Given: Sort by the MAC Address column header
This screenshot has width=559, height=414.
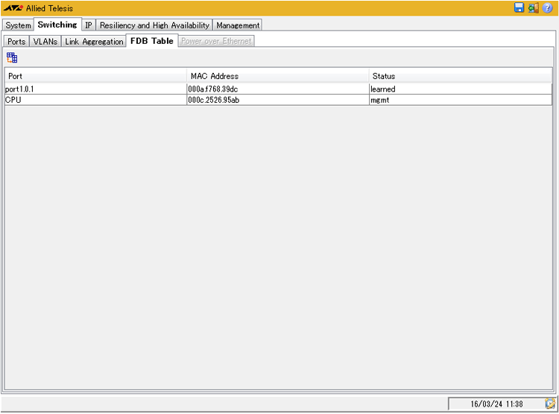Looking at the screenshot, I should [x=278, y=76].
